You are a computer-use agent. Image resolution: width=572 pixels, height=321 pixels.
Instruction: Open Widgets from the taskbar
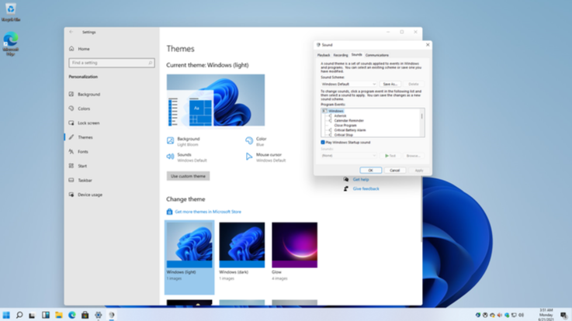(x=46, y=315)
